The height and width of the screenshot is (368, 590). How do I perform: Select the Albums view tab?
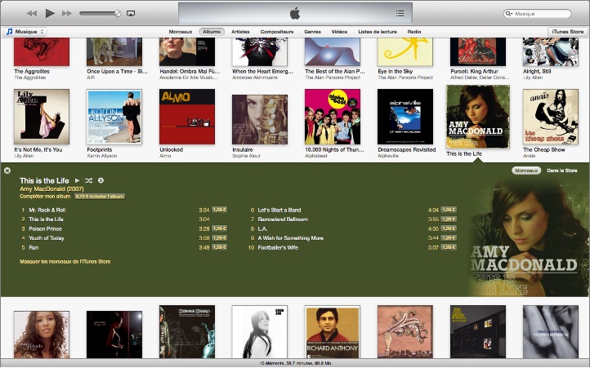[212, 32]
